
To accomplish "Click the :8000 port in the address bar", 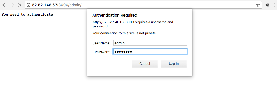I will point(63,5).
